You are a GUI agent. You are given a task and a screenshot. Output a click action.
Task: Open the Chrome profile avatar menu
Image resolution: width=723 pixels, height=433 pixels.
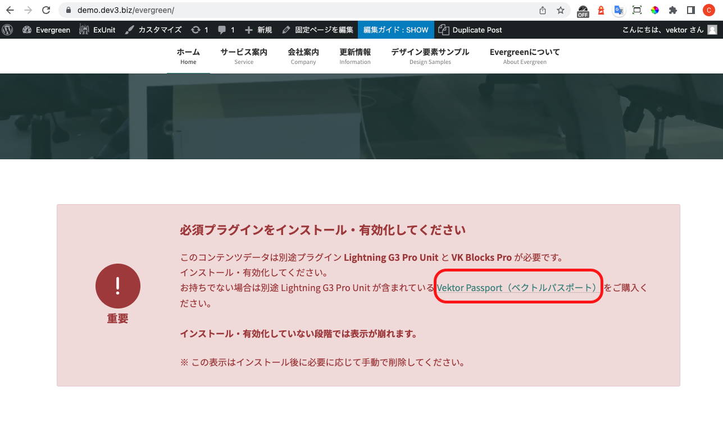click(x=708, y=10)
